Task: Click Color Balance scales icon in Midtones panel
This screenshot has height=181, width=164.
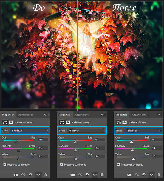Action: 62,122
